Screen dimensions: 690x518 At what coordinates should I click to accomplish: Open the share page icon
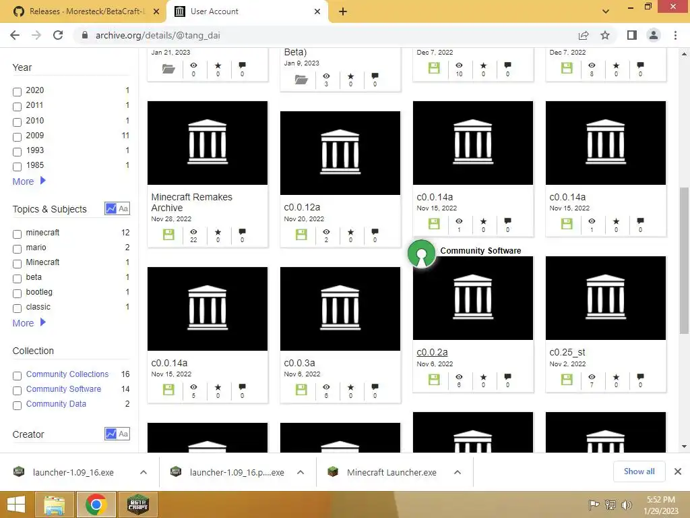584,35
